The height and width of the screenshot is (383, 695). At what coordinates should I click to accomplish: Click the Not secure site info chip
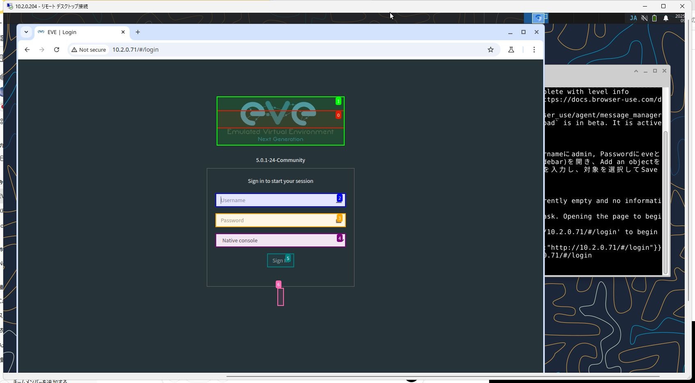[x=89, y=50]
